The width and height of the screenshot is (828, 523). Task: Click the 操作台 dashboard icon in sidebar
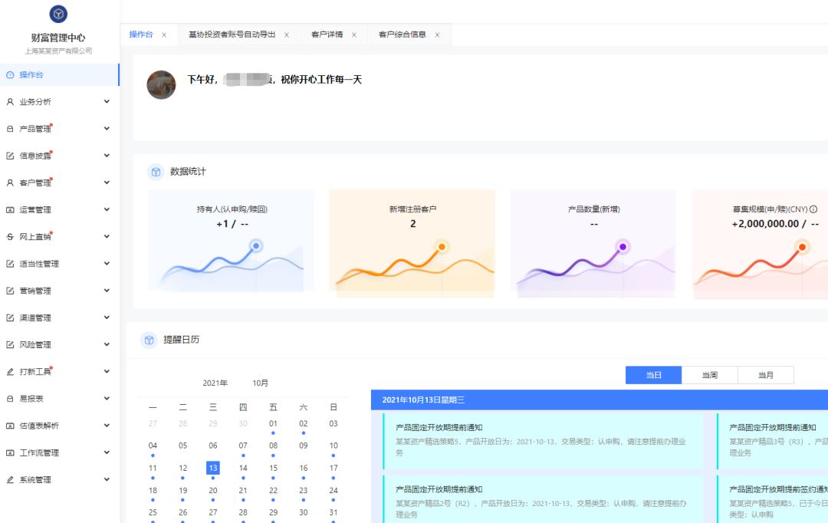pos(10,75)
